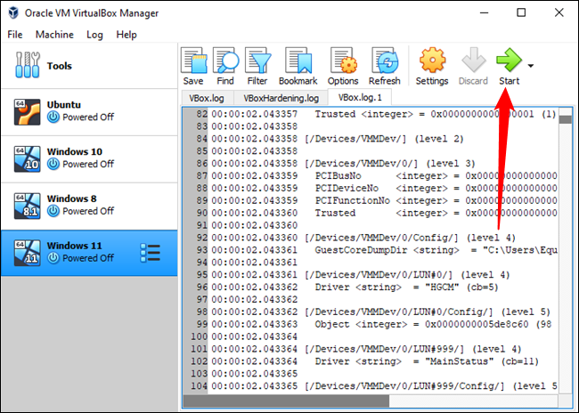
Task: Click line 82 Trusted integer entry
Action: coord(436,115)
